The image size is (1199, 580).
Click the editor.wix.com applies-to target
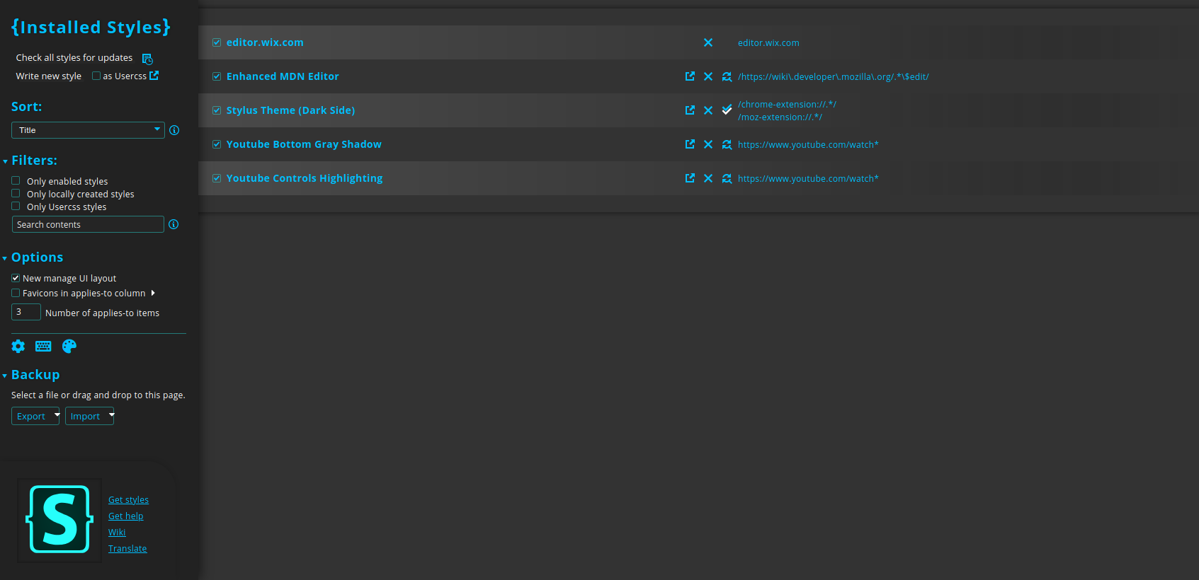[768, 42]
